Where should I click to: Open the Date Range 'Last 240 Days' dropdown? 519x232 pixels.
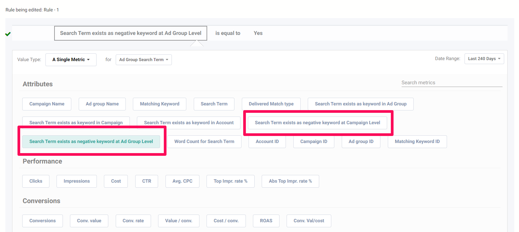tap(484, 59)
